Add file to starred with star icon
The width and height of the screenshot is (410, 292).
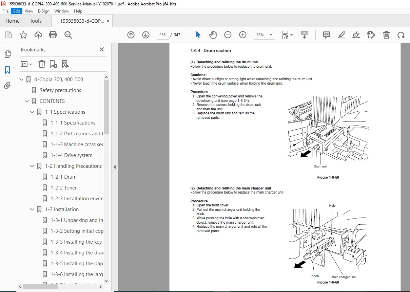[23, 35]
